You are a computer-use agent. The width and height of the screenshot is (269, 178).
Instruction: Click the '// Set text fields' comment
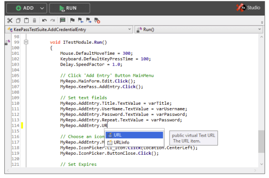point(84,97)
